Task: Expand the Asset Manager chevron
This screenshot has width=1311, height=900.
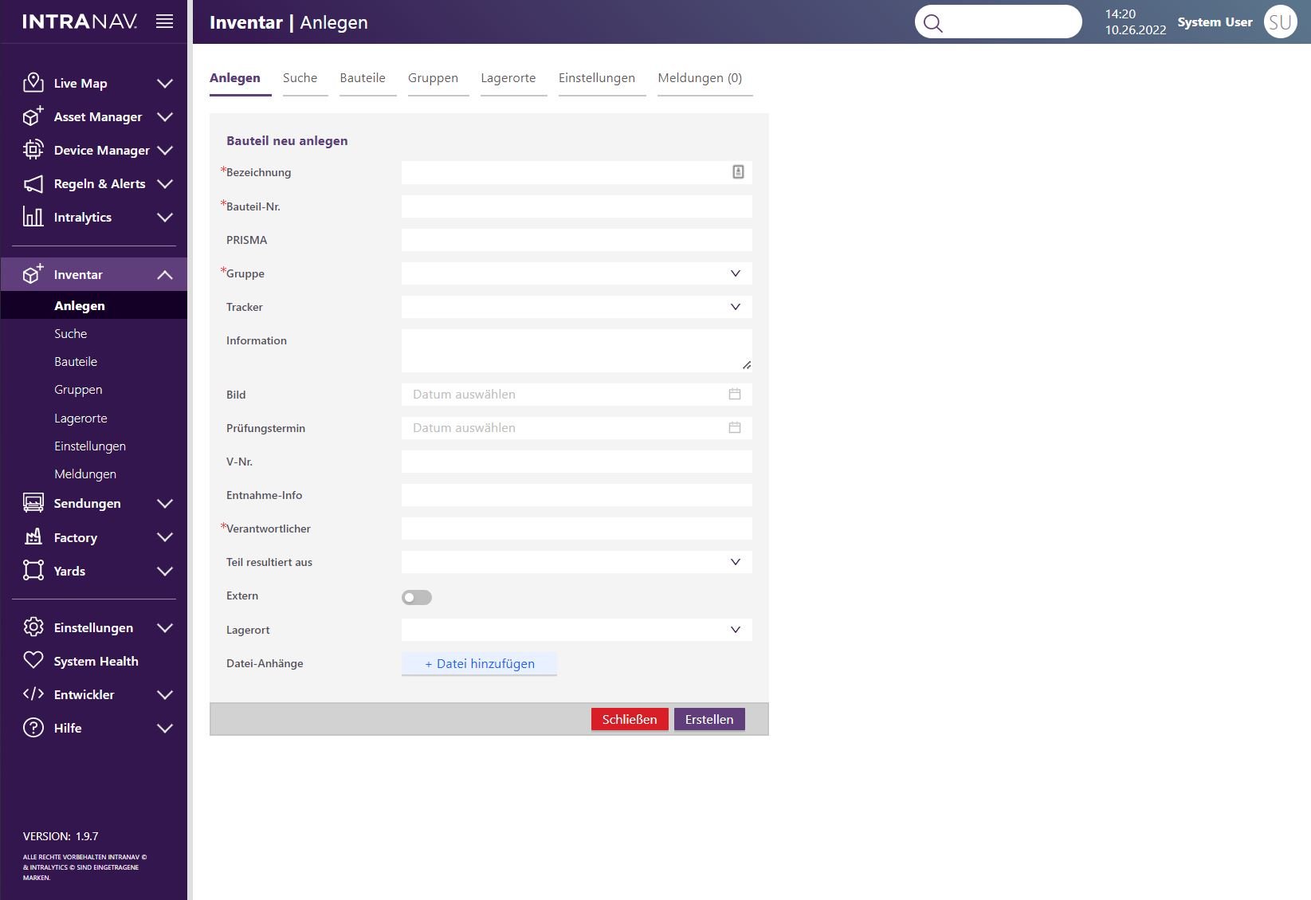Action: [x=165, y=116]
